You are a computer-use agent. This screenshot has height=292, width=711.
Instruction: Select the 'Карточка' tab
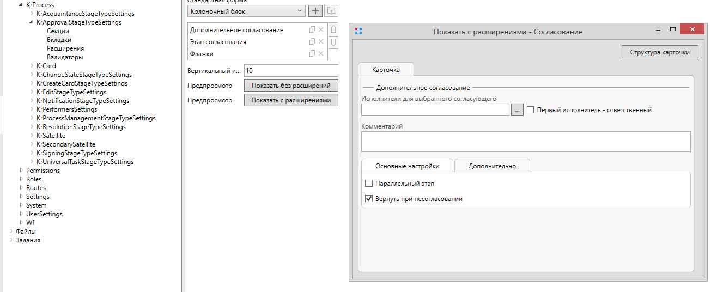tap(386, 70)
